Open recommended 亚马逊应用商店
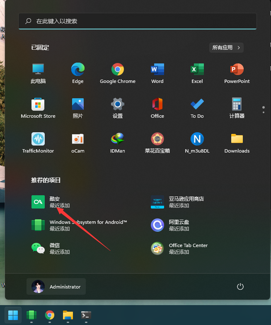 tap(177, 202)
